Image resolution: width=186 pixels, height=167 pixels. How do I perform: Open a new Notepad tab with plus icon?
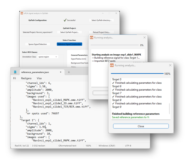(x=69, y=72)
